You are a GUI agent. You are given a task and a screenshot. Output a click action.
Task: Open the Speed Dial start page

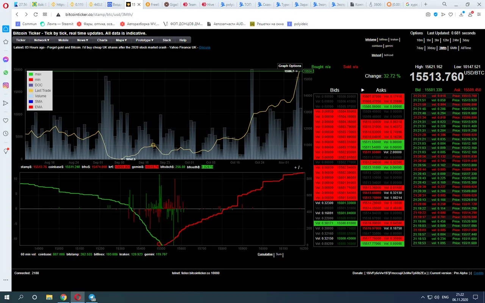click(x=45, y=14)
